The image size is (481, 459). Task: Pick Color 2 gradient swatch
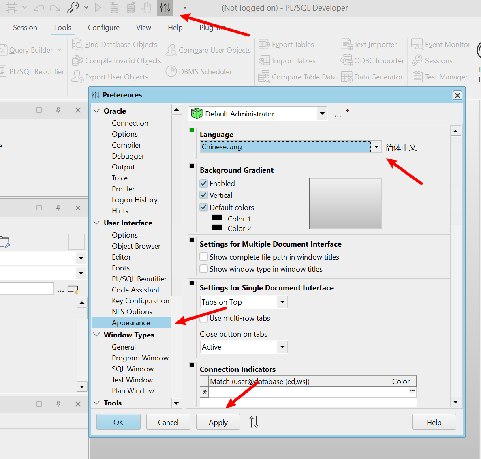pyautogui.click(x=217, y=227)
